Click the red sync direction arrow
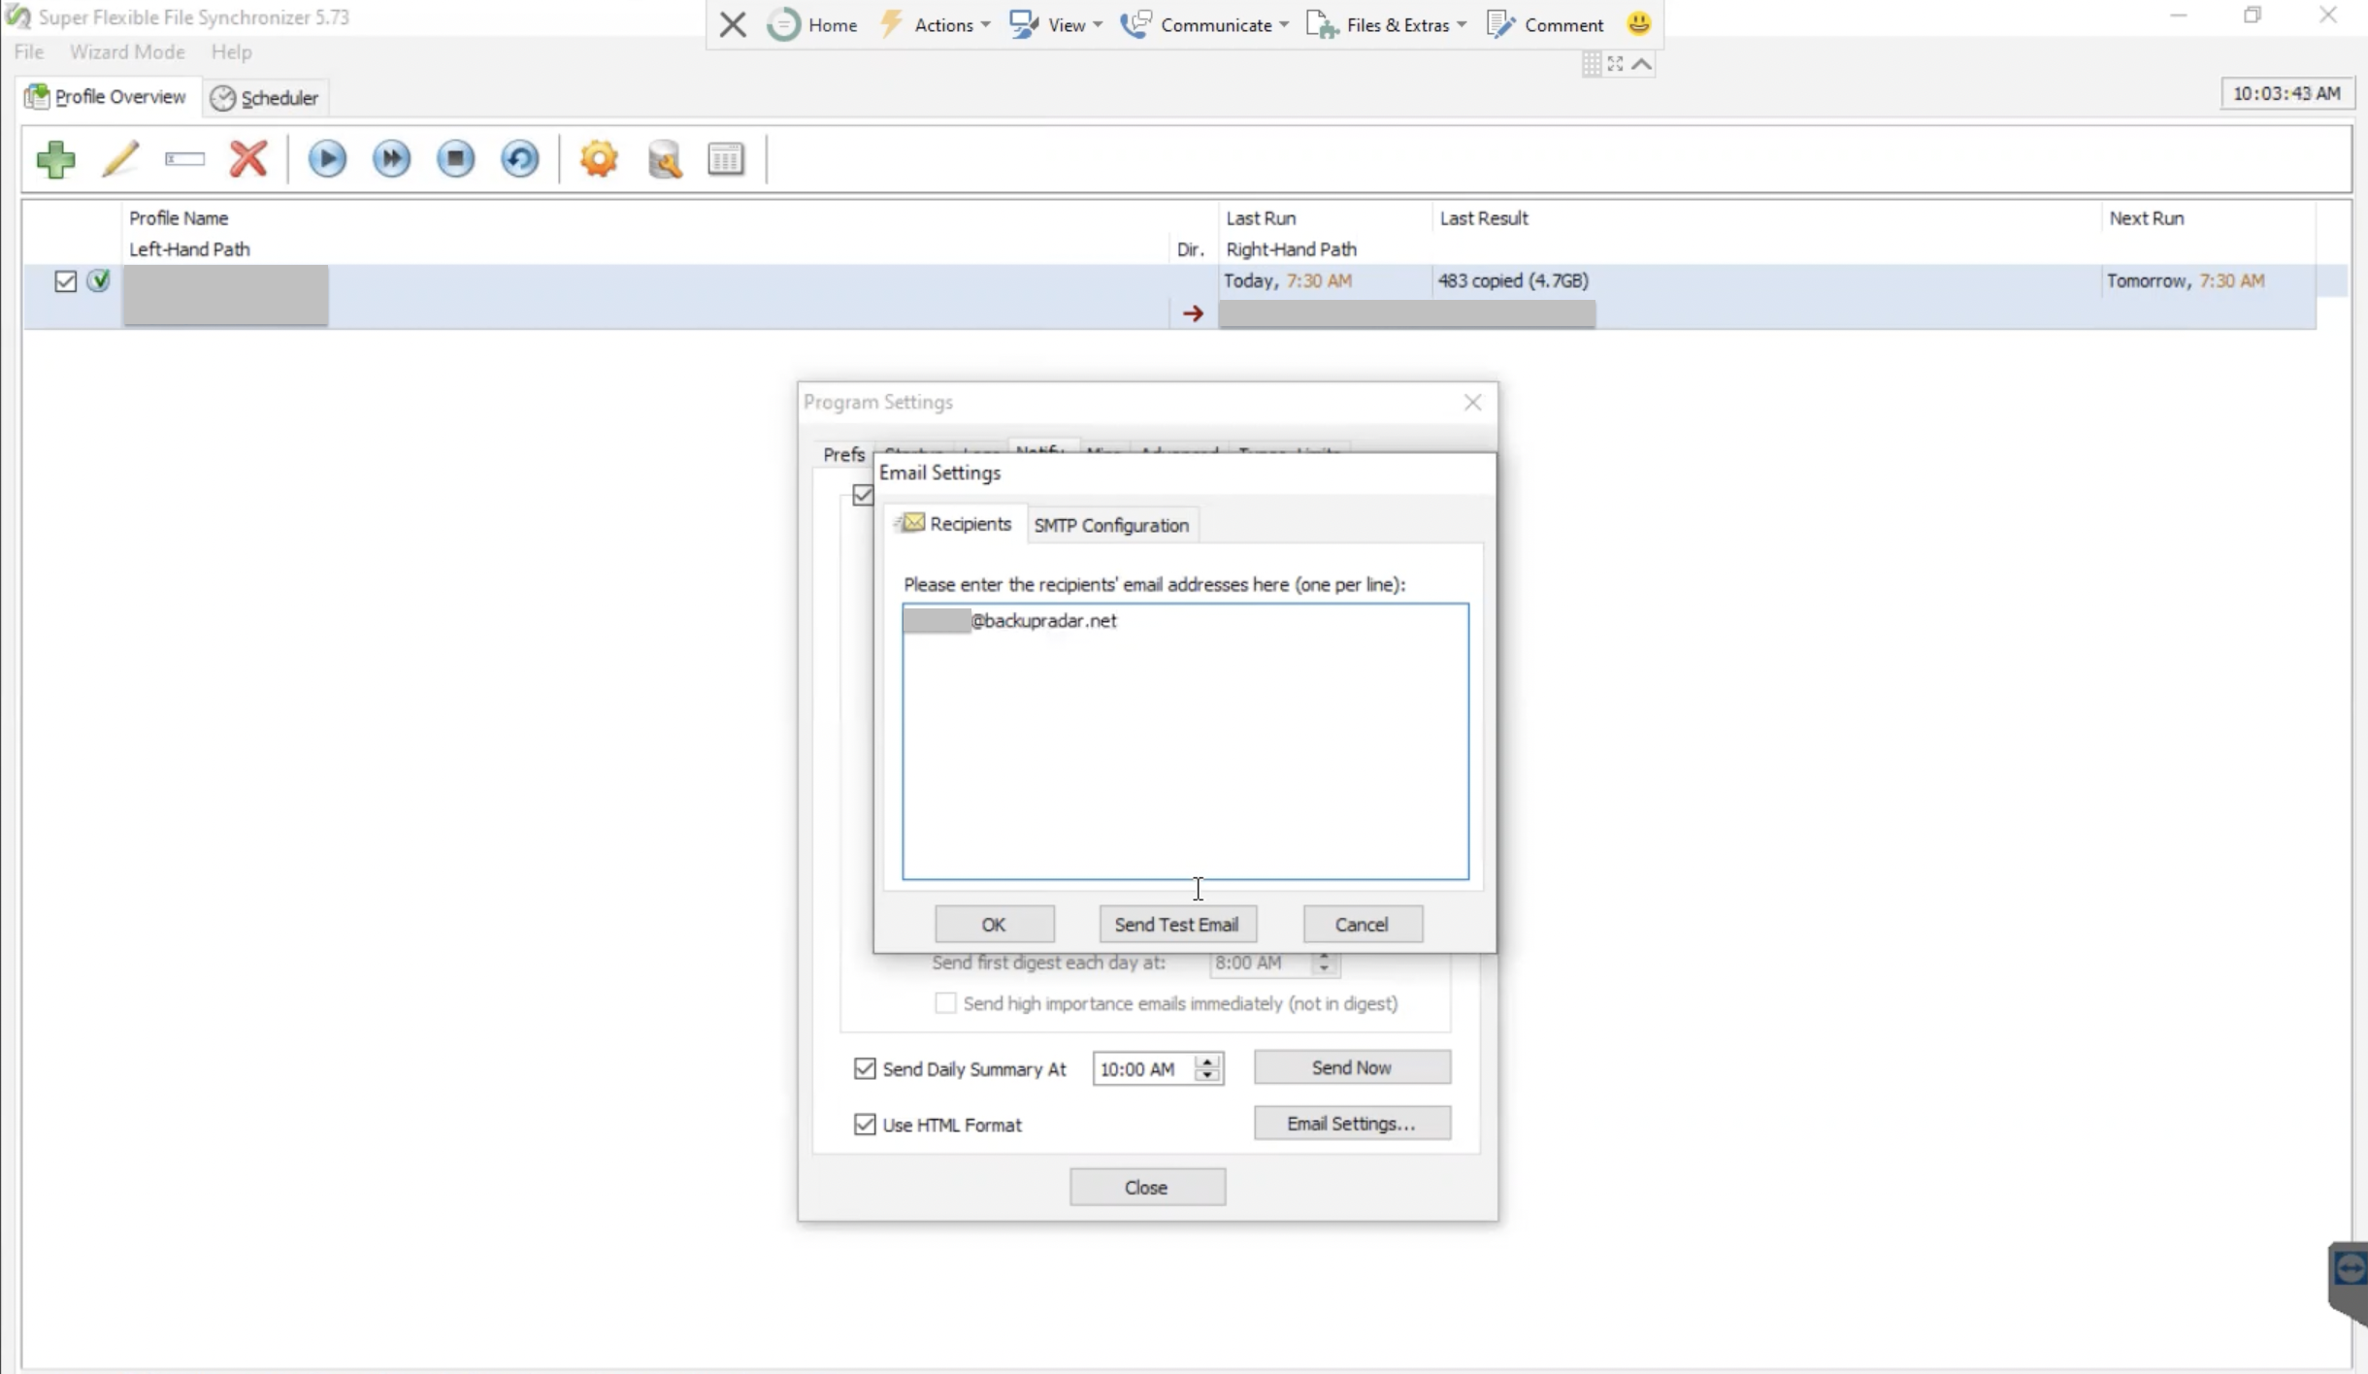Image resolution: width=2368 pixels, height=1374 pixels. pos(1193,313)
